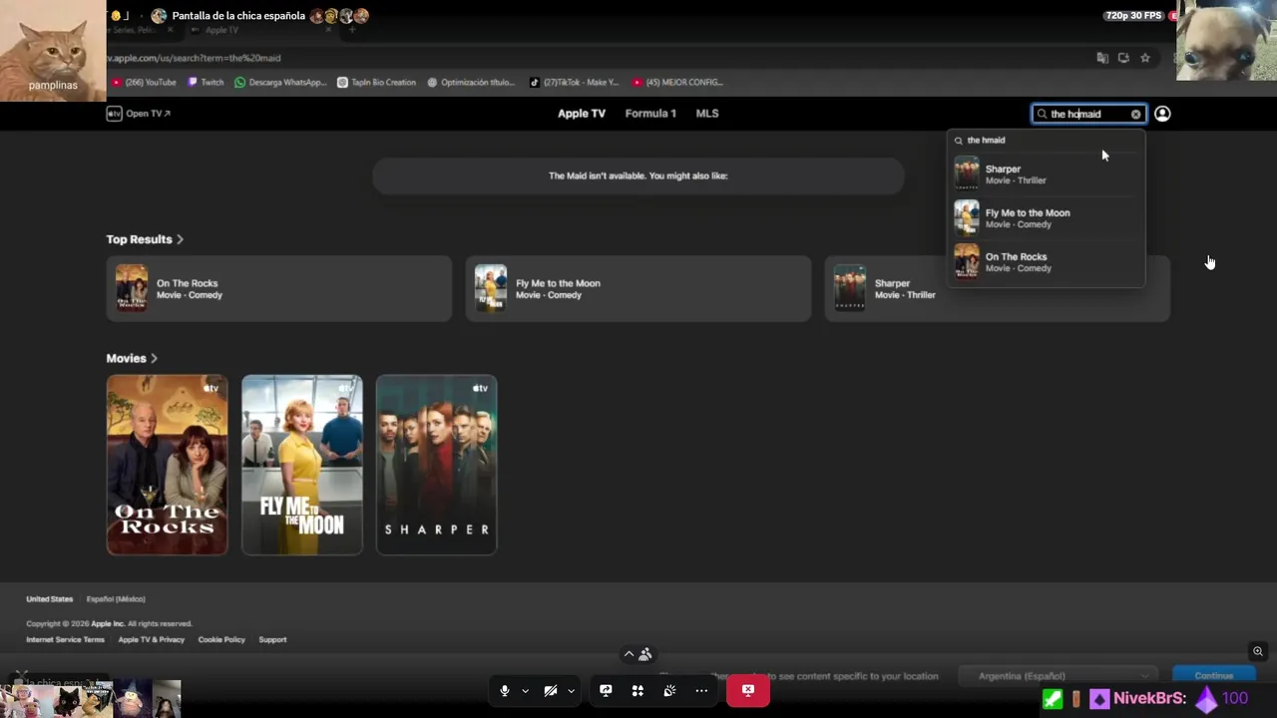1277x718 pixels.
Task: Open the activities grid icon
Action: [638, 690]
